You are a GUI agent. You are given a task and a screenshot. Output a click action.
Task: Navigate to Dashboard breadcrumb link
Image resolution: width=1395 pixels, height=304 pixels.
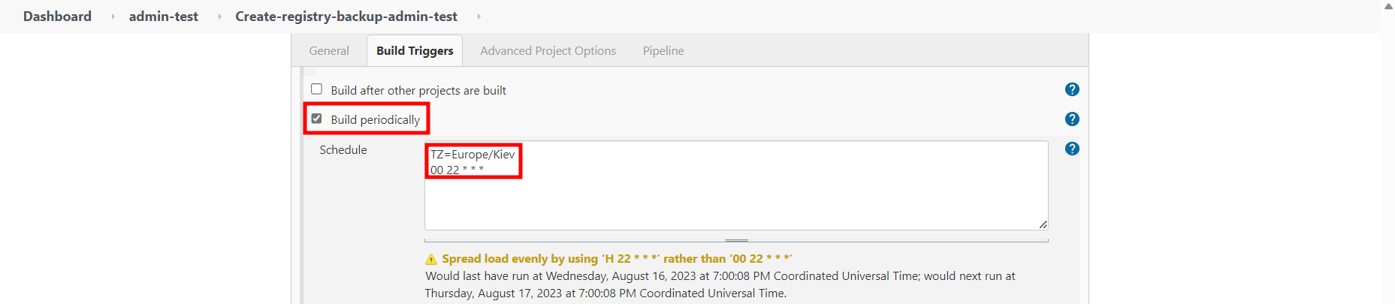tap(57, 17)
